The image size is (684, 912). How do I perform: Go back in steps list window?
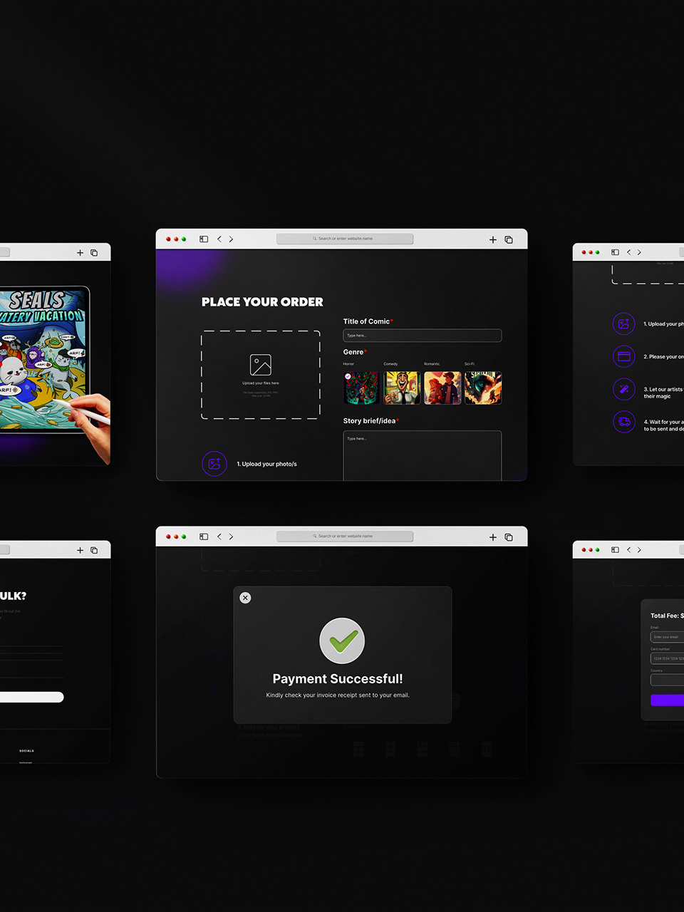point(628,252)
